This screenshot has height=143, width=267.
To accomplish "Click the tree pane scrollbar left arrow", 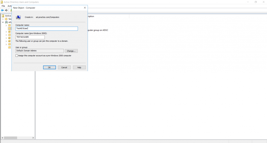I will point(2,138).
